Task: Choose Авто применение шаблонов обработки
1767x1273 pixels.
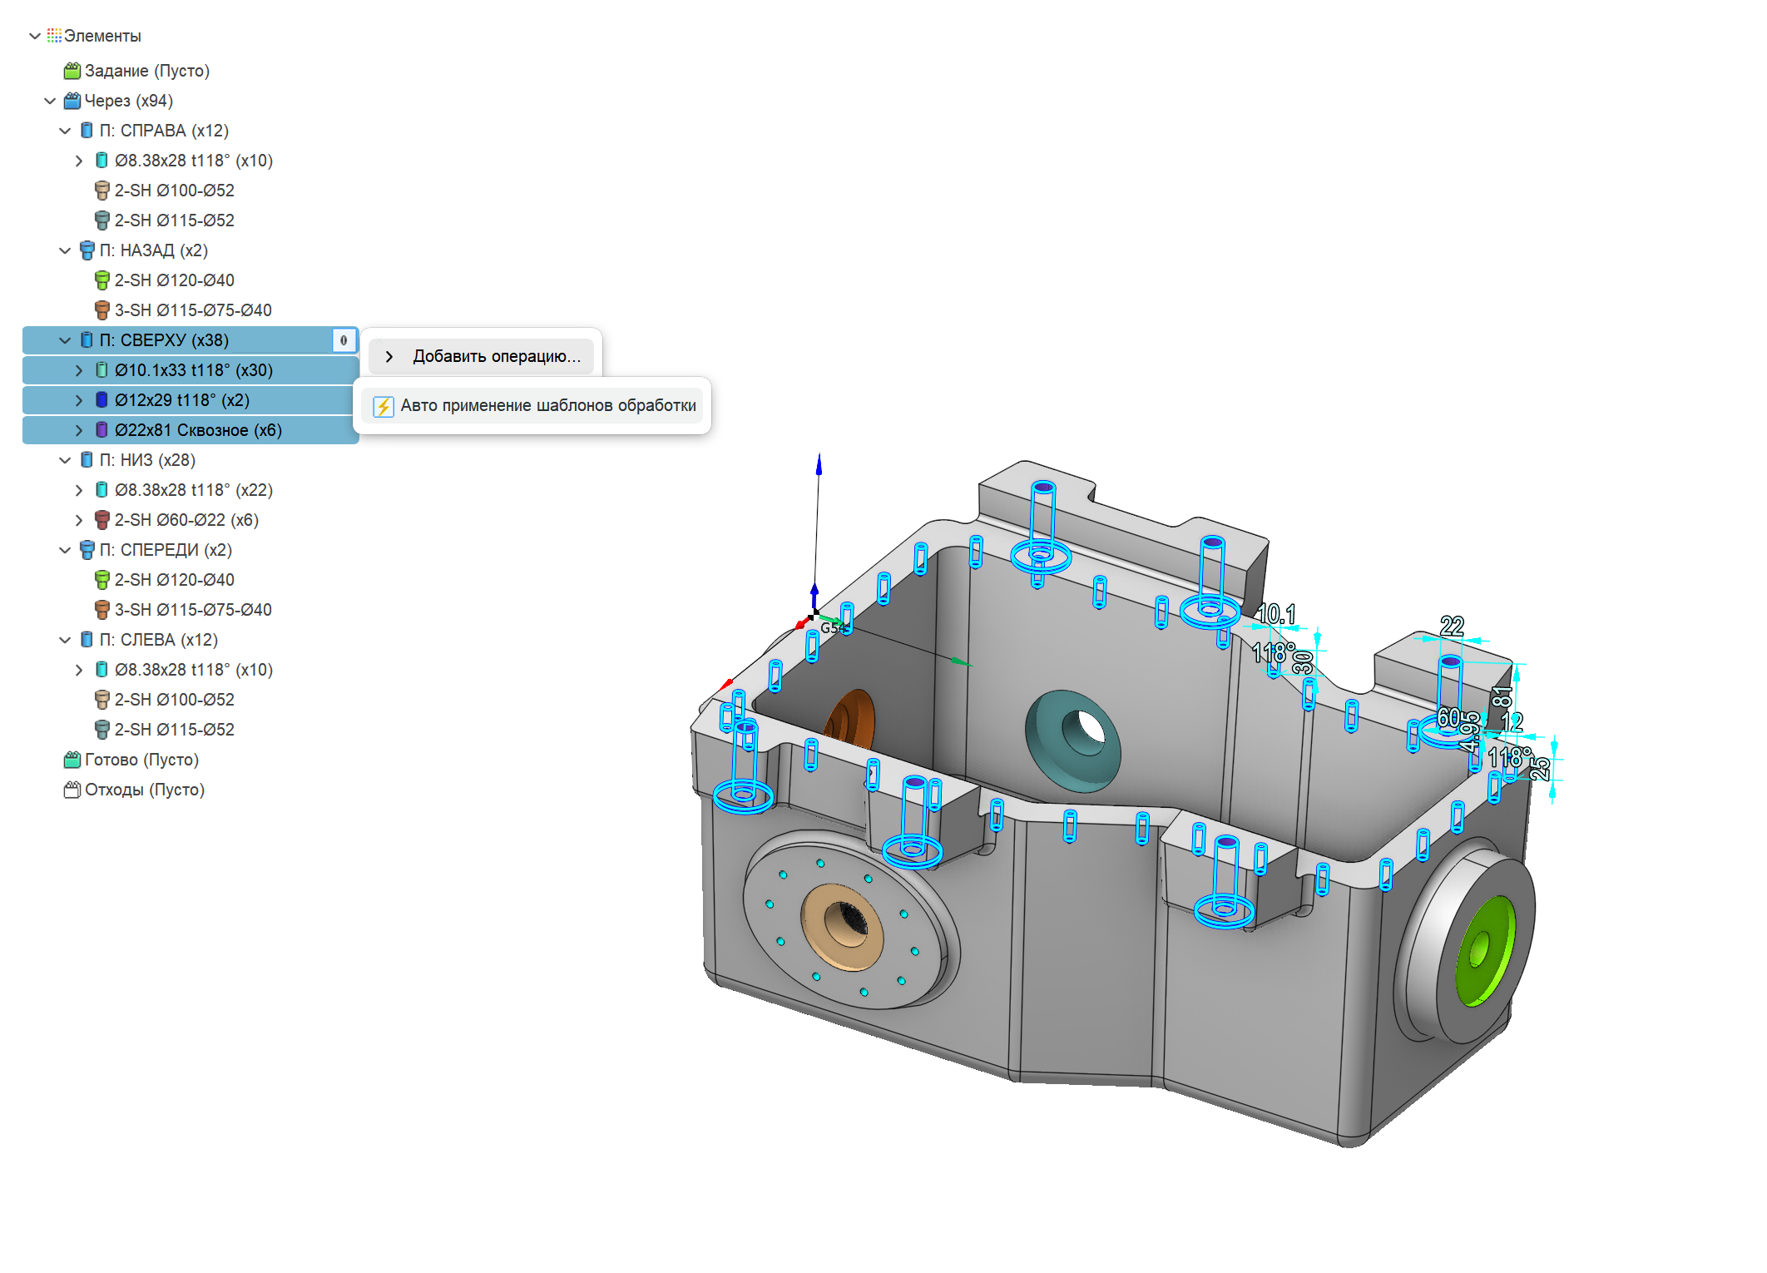Action: [547, 406]
